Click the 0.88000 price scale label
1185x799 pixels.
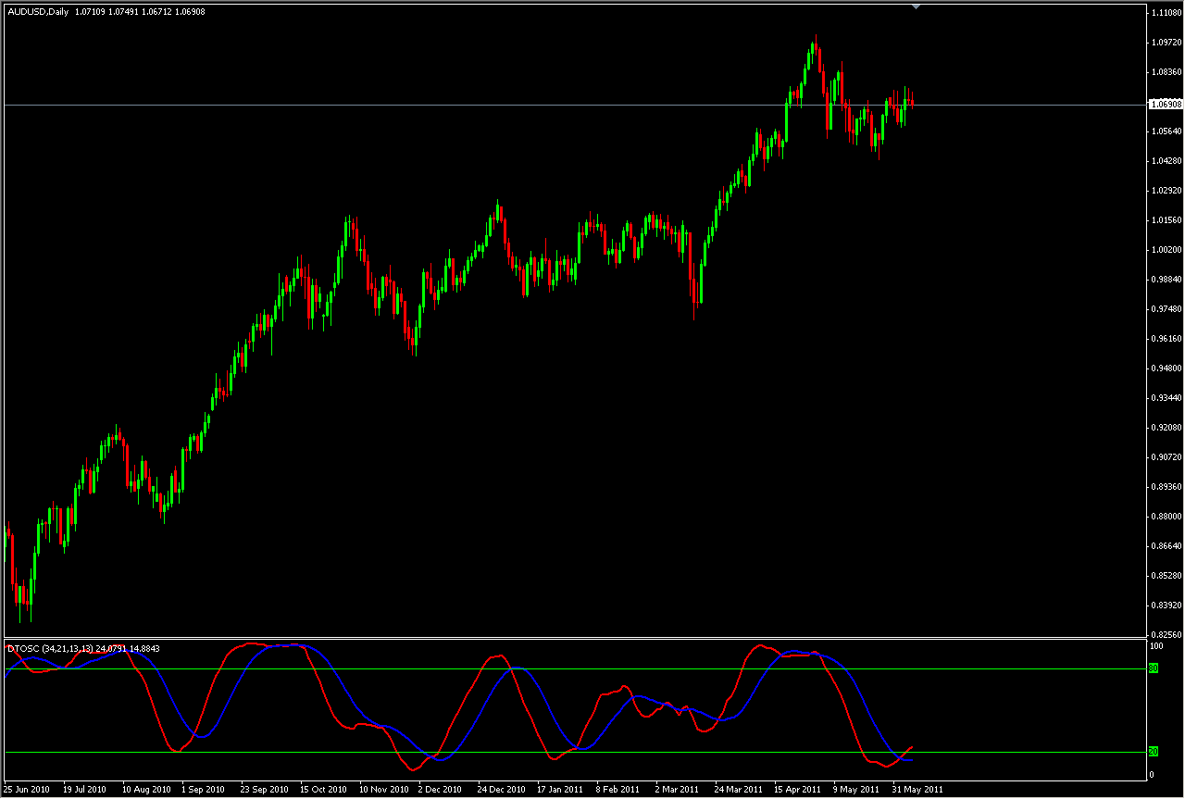coord(1165,517)
